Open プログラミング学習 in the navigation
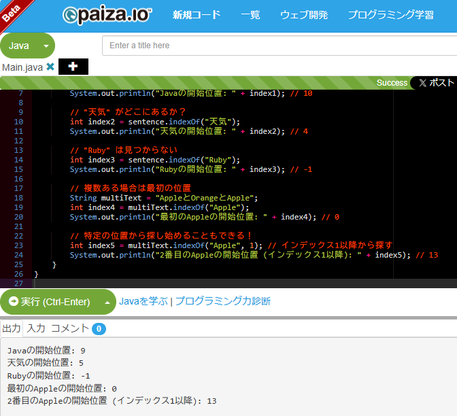The image size is (457, 416). [x=391, y=15]
